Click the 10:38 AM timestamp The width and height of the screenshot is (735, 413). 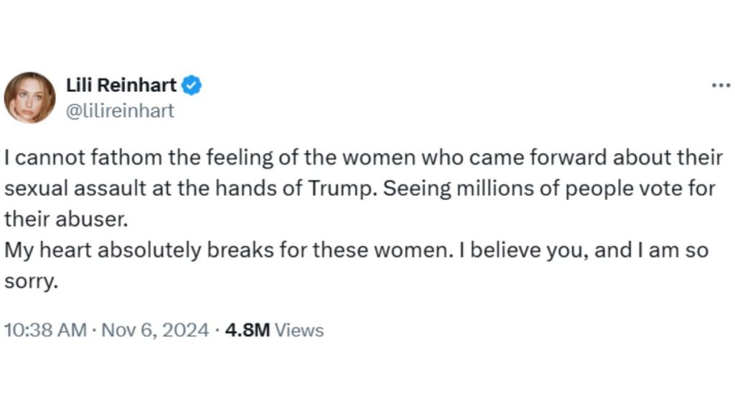[x=45, y=331]
